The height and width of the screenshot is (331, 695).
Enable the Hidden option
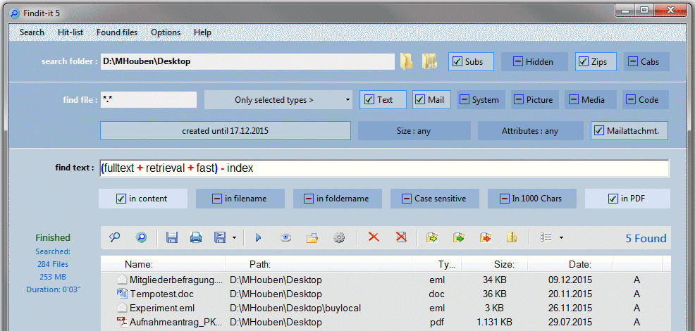(534, 61)
